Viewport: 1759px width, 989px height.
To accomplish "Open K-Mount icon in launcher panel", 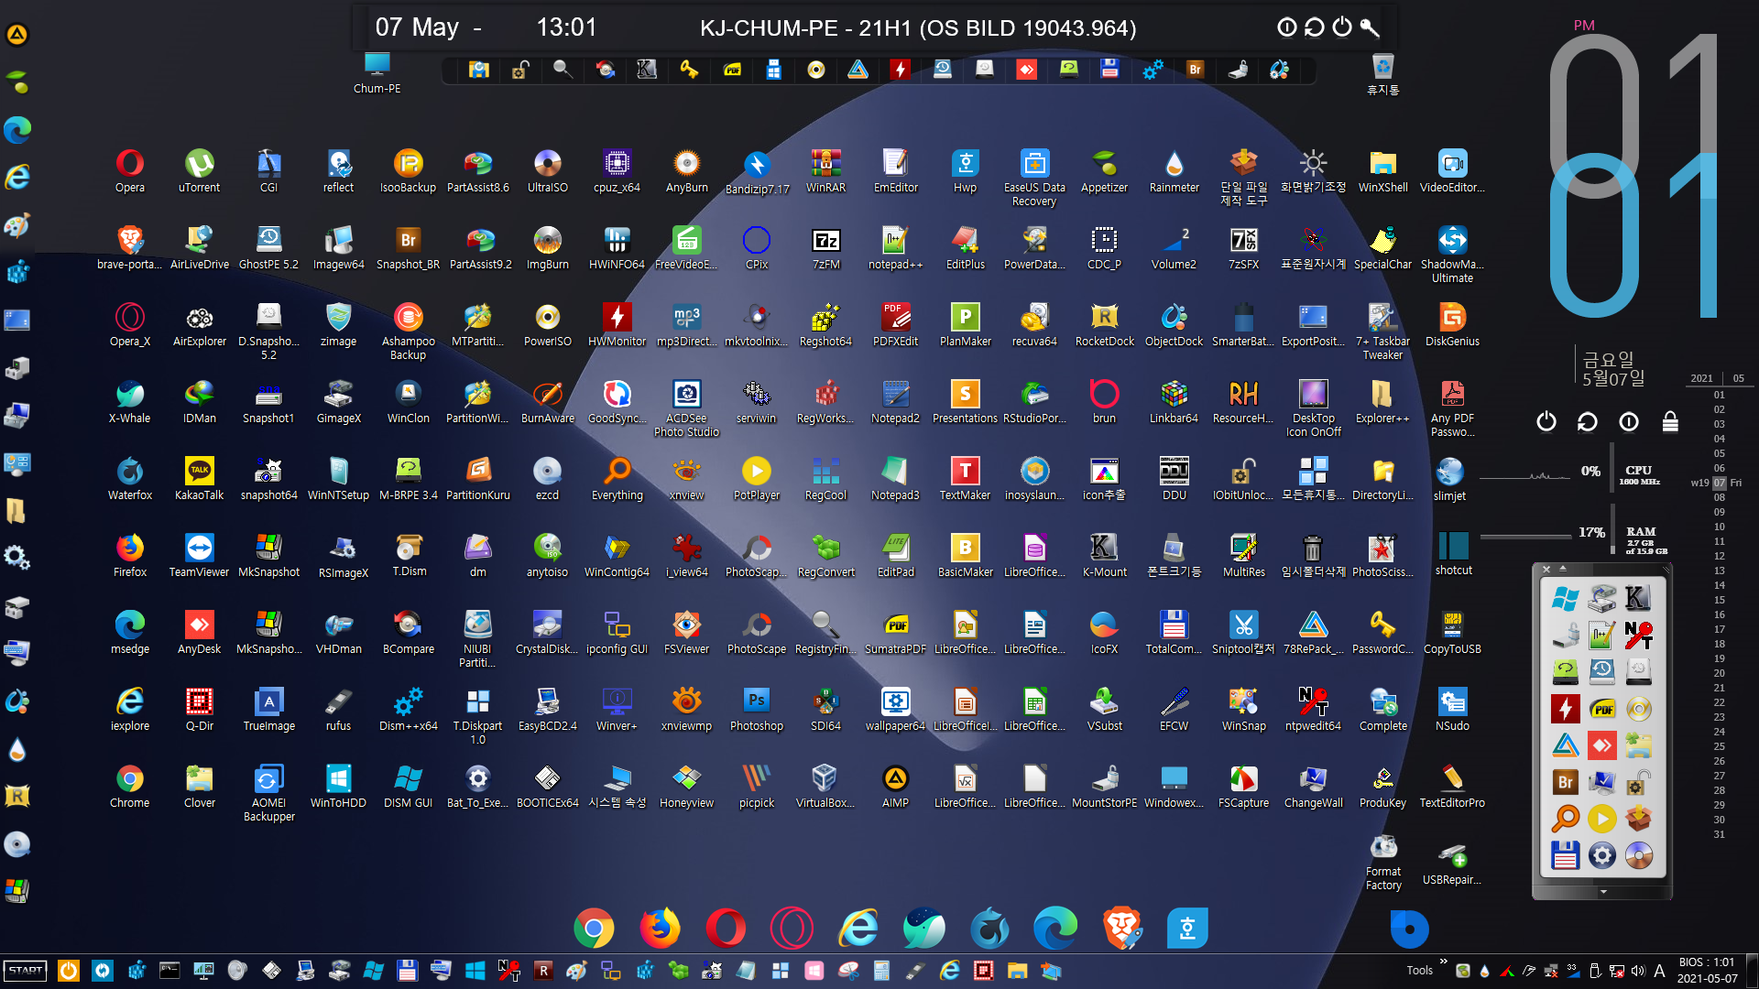I will tap(1638, 598).
